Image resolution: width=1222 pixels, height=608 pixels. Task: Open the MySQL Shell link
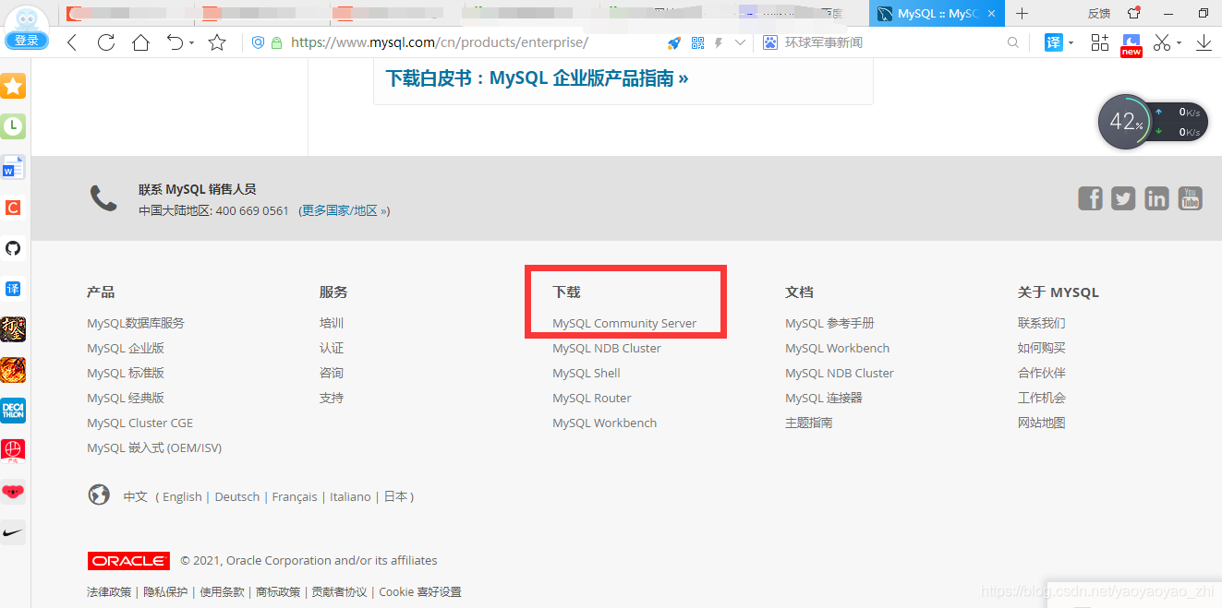pos(587,373)
